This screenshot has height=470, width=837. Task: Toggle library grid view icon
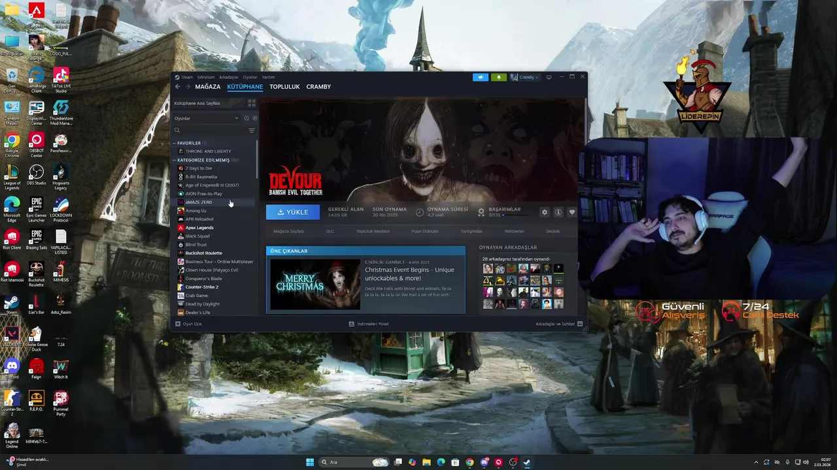252,103
